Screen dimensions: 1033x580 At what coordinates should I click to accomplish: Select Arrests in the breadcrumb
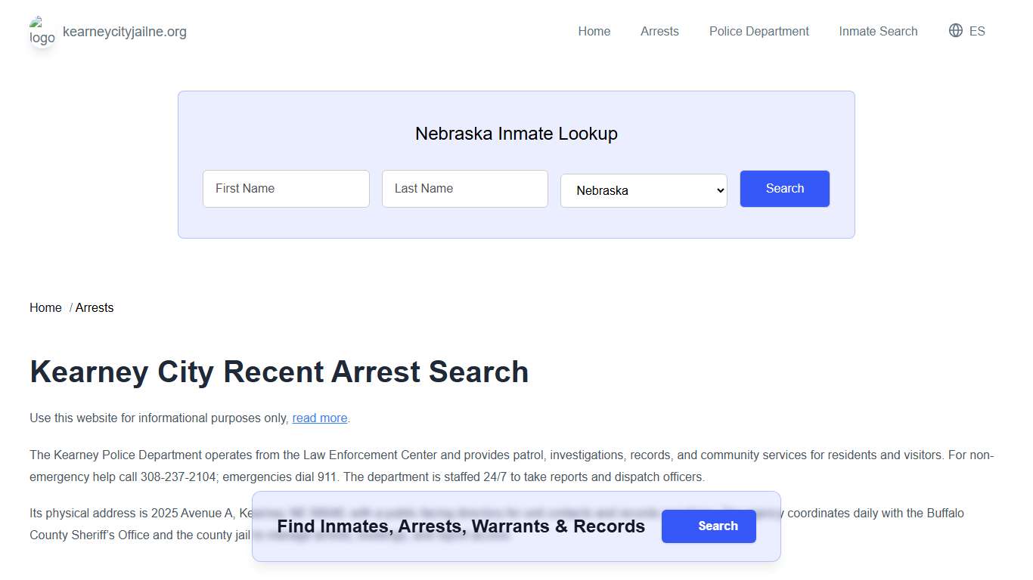pos(95,307)
